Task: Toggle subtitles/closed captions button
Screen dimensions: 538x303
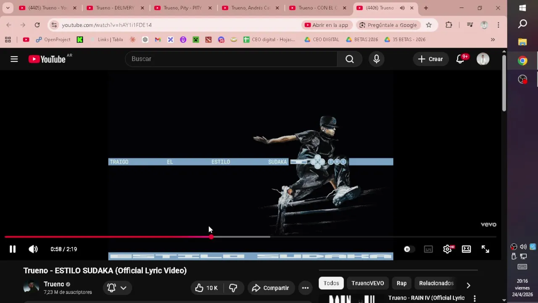Action: click(x=428, y=249)
